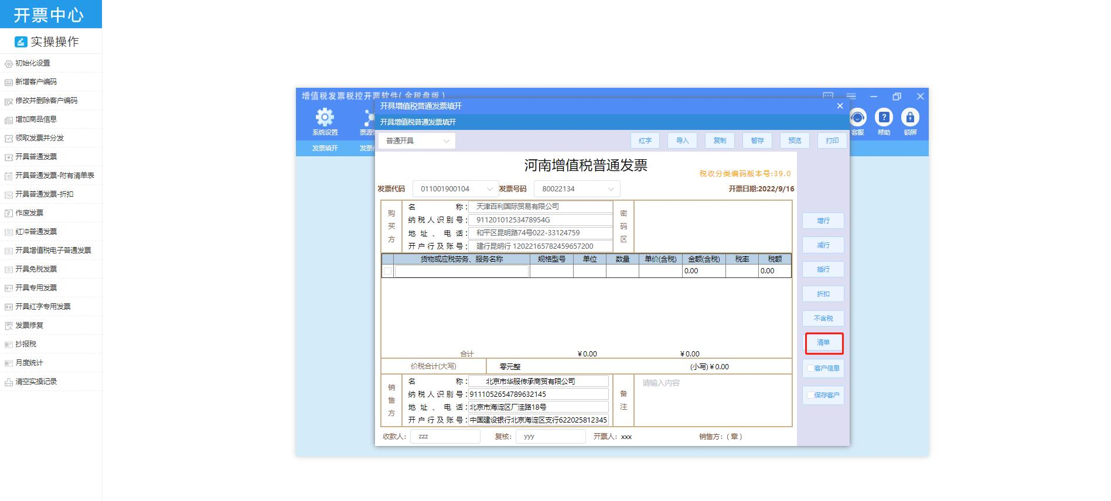The image size is (1111, 501).
Task: Tick the 客户信息 checkbox
Action: (x=810, y=368)
